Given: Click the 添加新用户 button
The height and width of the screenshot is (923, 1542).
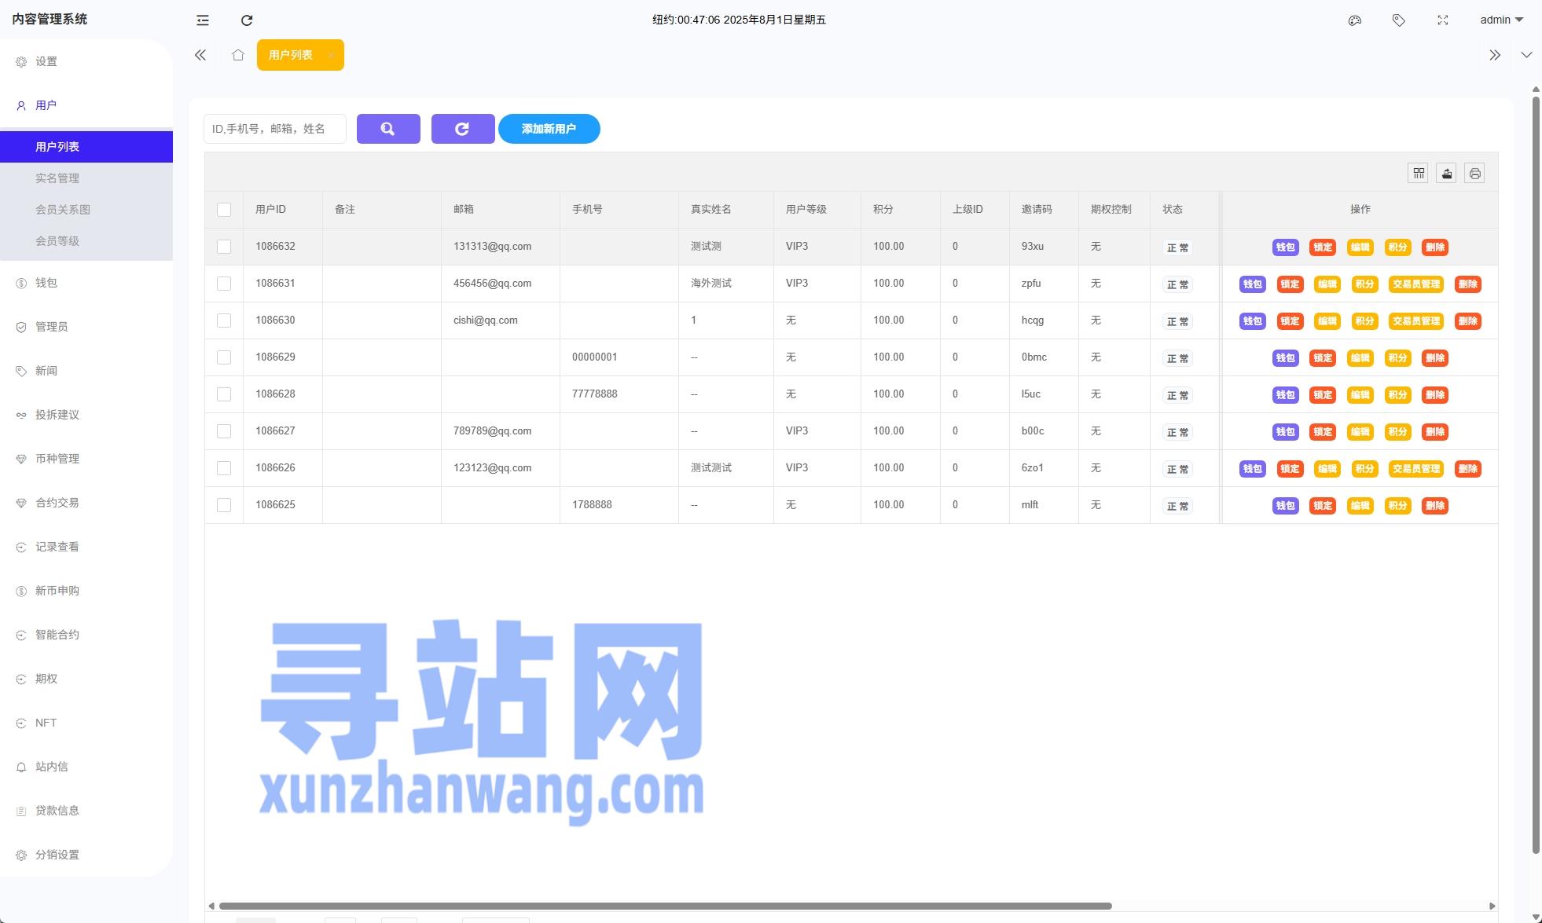Looking at the screenshot, I should (549, 128).
